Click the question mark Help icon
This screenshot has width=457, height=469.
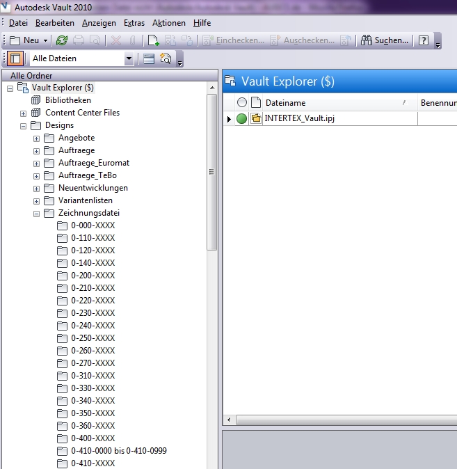pos(424,40)
